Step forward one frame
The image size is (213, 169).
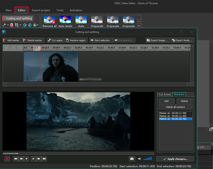[x=33, y=159]
